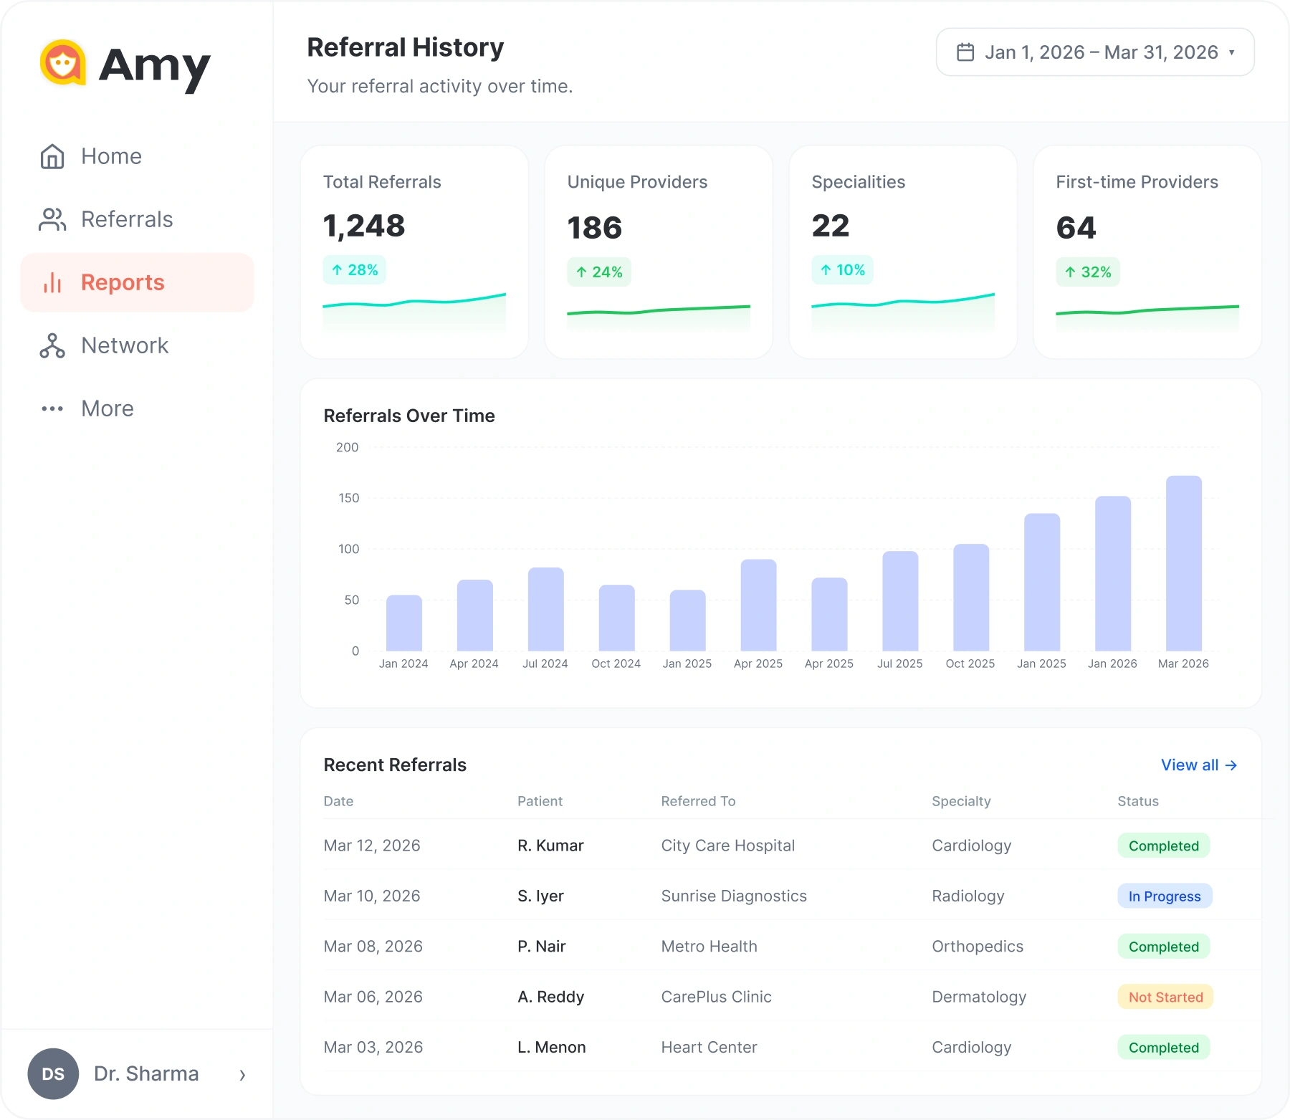
Task: Click the Jan 2024 bar
Action: (x=404, y=623)
